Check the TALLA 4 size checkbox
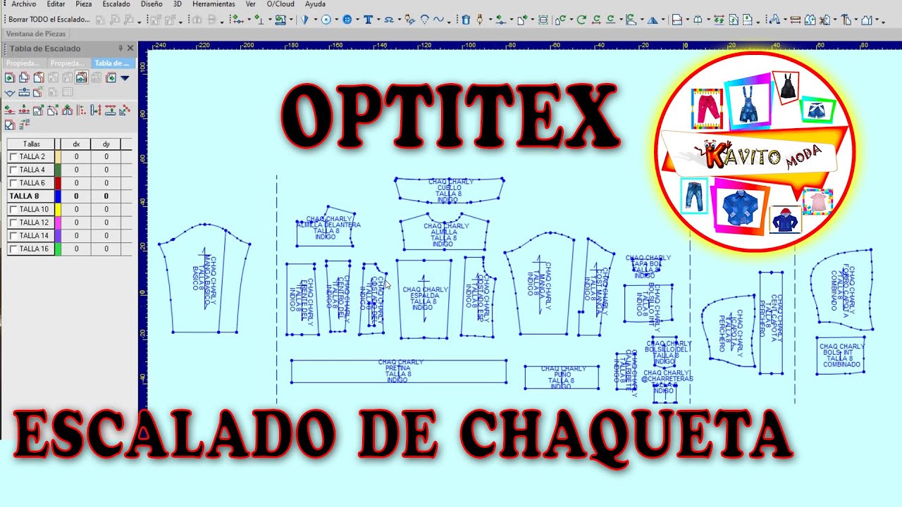 click(13, 170)
